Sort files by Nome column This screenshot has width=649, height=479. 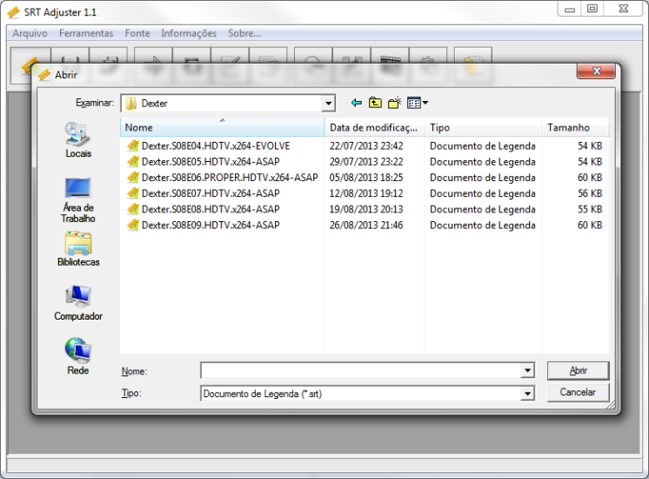pos(222,127)
